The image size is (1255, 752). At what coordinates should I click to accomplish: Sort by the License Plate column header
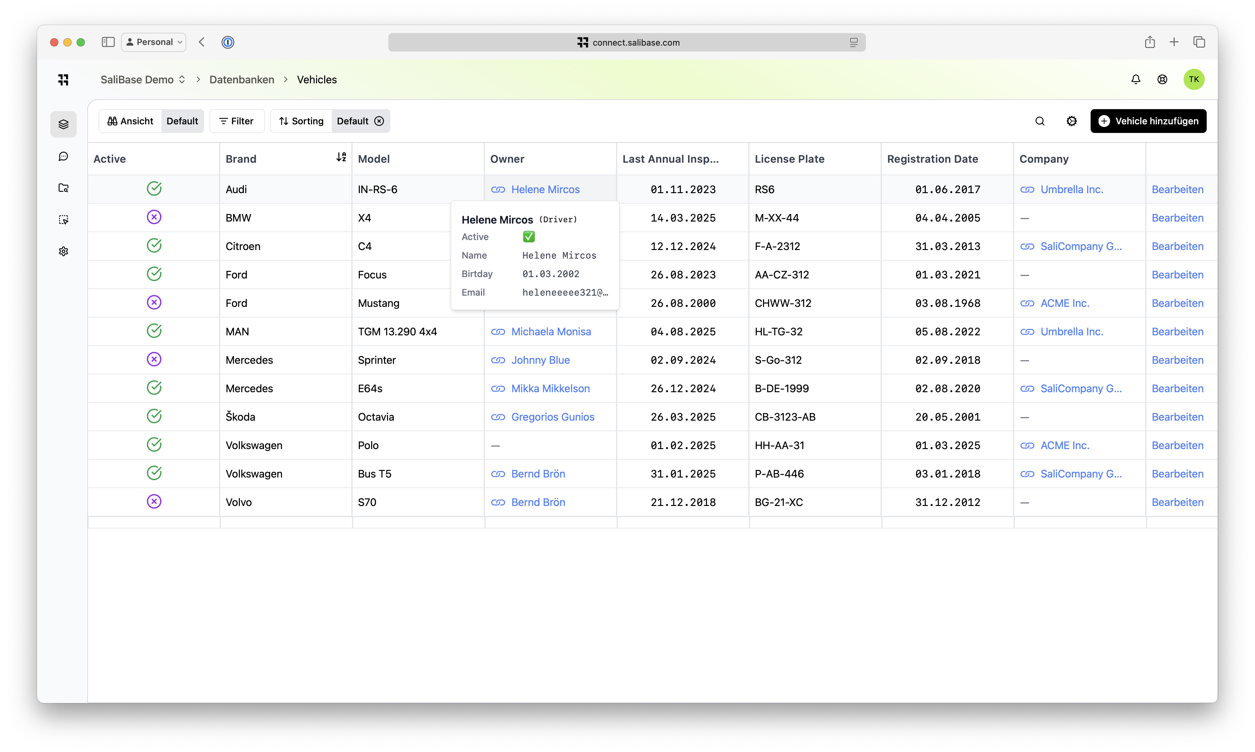[x=789, y=159]
